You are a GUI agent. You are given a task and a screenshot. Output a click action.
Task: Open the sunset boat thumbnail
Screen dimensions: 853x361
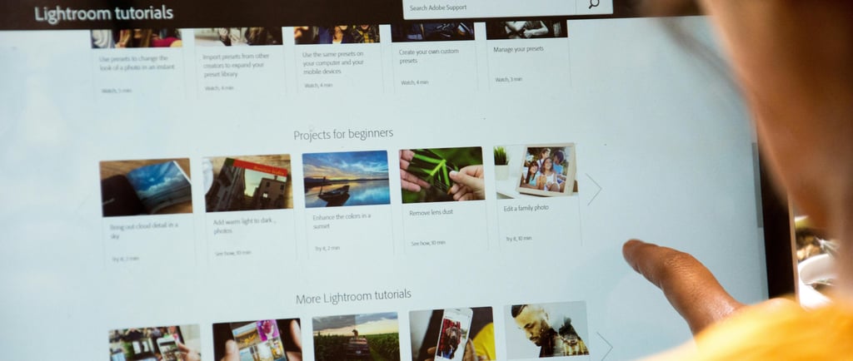pos(347,179)
